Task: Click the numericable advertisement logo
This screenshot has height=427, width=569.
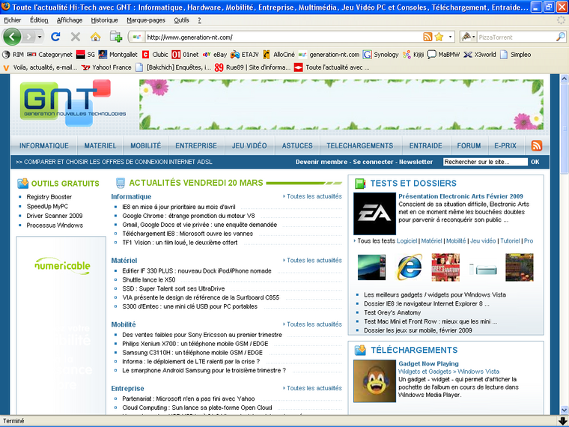Action: point(62,265)
